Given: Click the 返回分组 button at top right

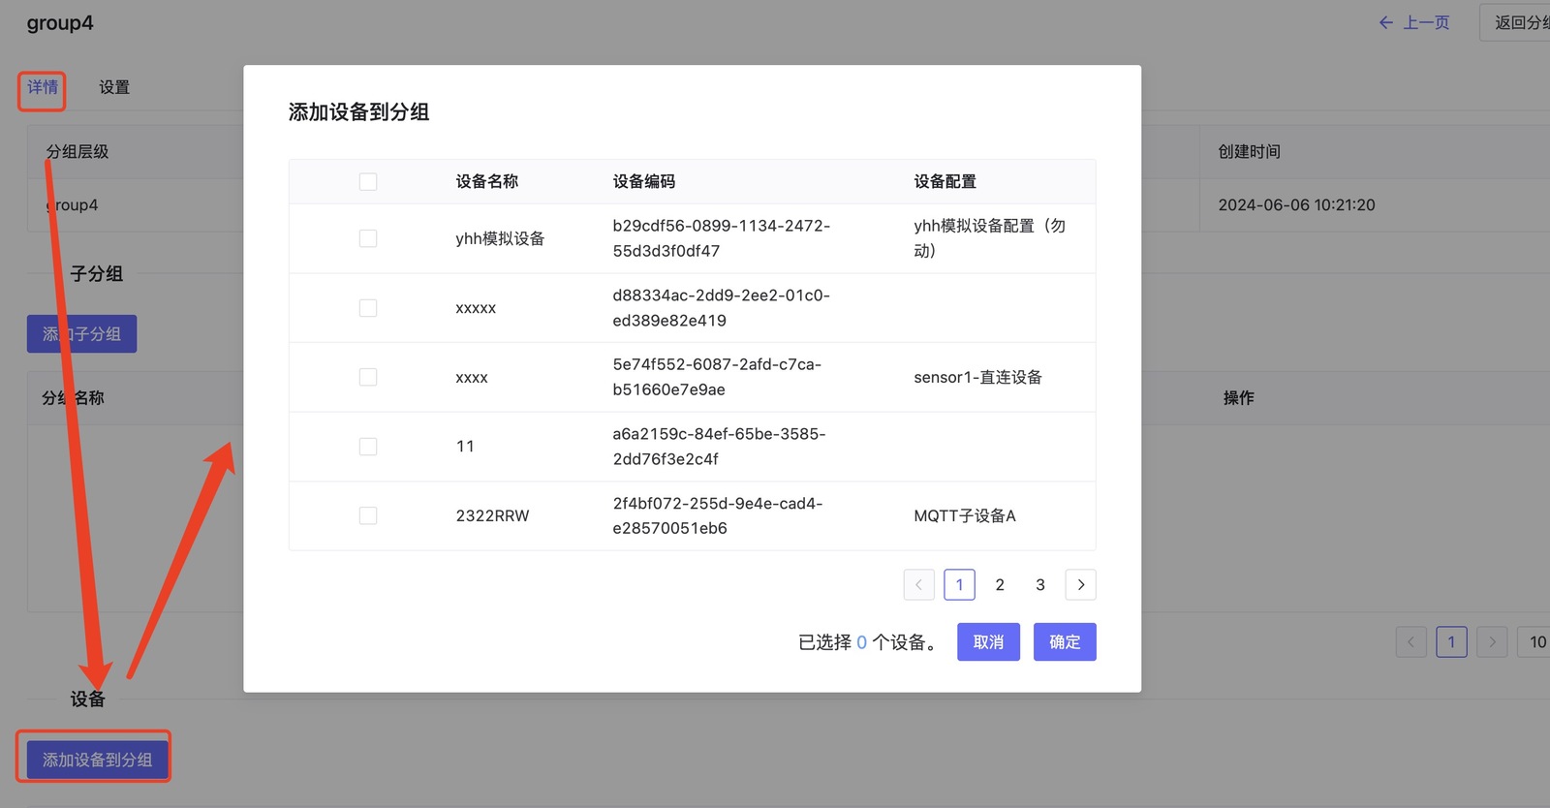Looking at the screenshot, I should click(1516, 22).
